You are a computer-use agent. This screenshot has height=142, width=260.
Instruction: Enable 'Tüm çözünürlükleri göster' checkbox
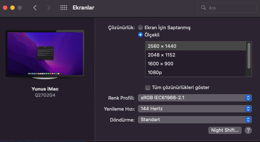[147, 88]
